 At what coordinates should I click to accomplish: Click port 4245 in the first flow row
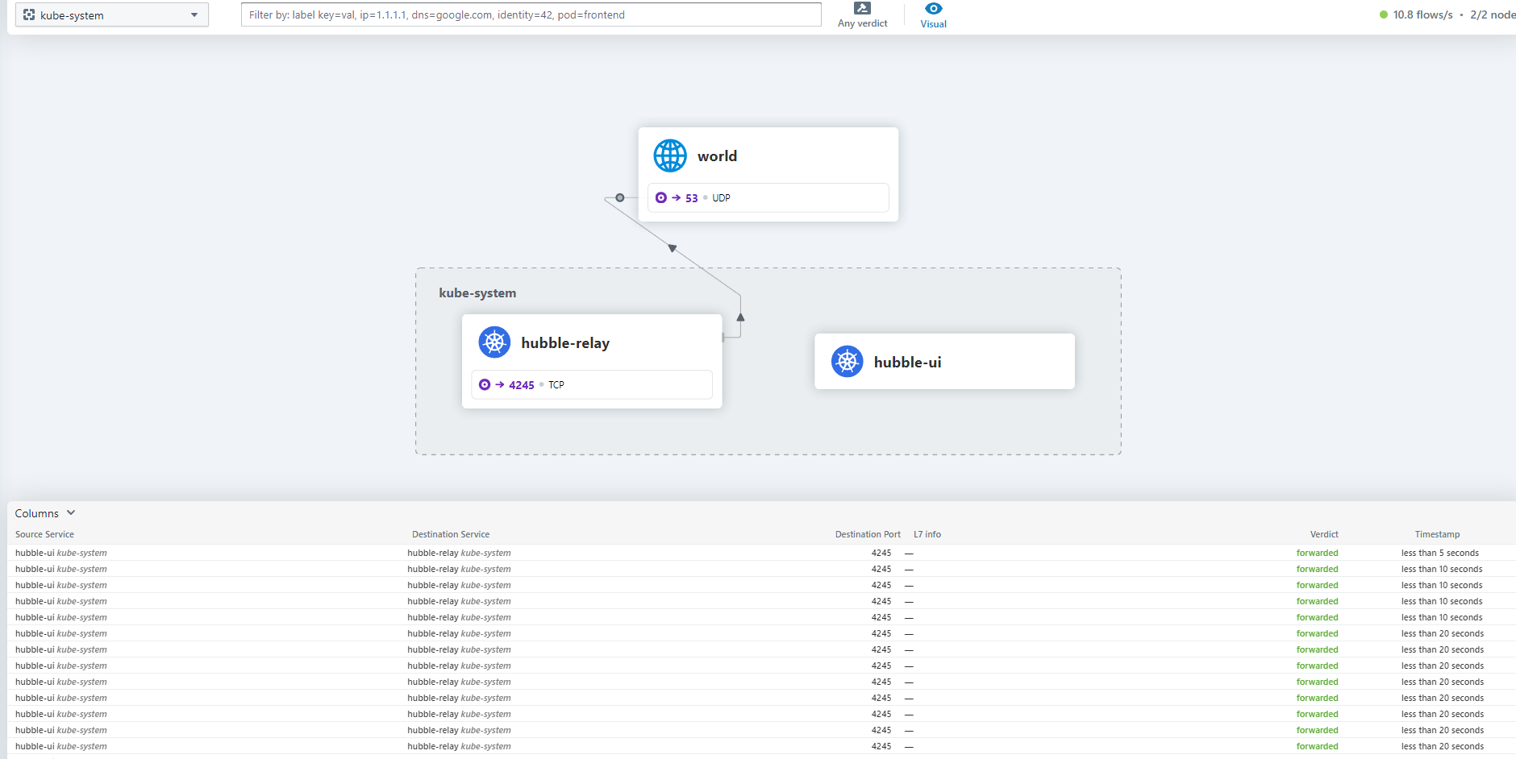[881, 553]
